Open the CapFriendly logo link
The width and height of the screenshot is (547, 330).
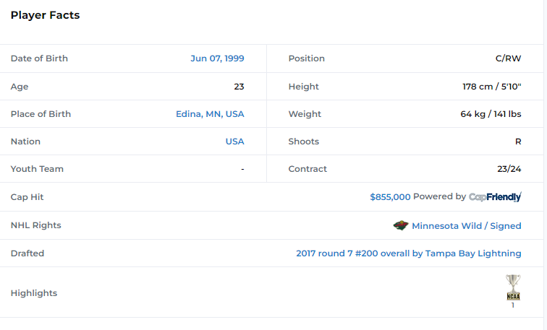(495, 197)
